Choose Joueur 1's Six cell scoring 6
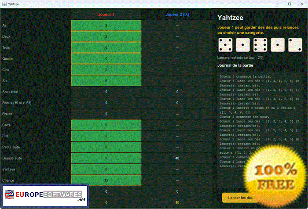This screenshot has height=209, width=308. click(x=106, y=81)
